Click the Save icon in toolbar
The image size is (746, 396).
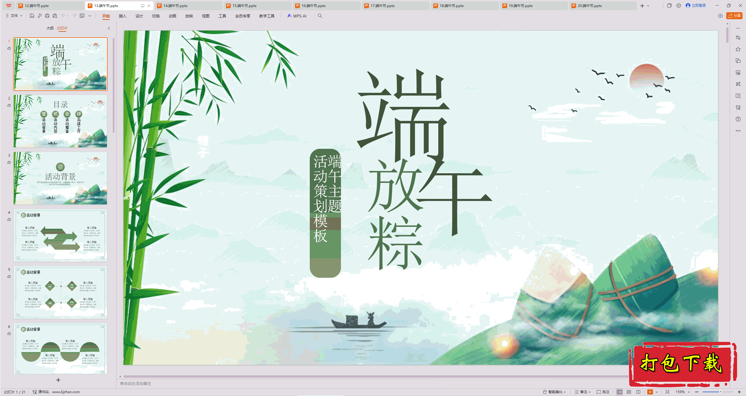tap(32, 16)
